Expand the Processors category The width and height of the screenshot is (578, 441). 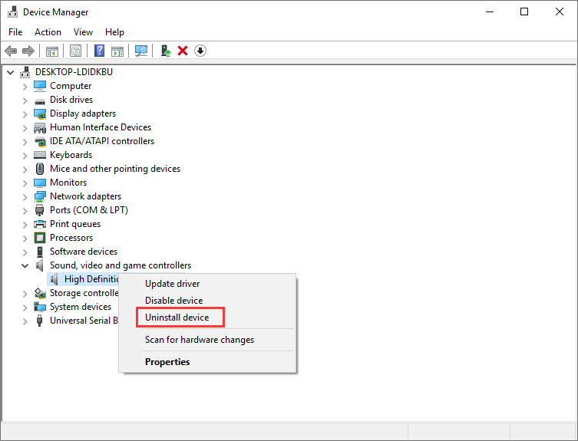(x=25, y=239)
